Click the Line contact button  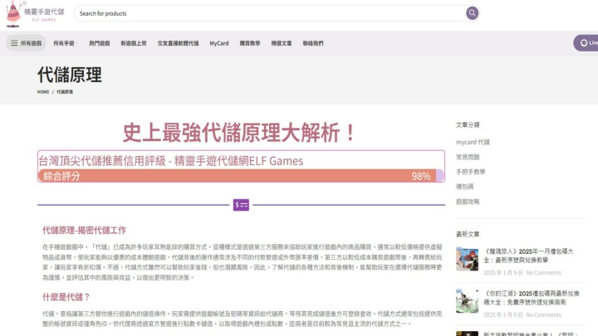pos(586,43)
